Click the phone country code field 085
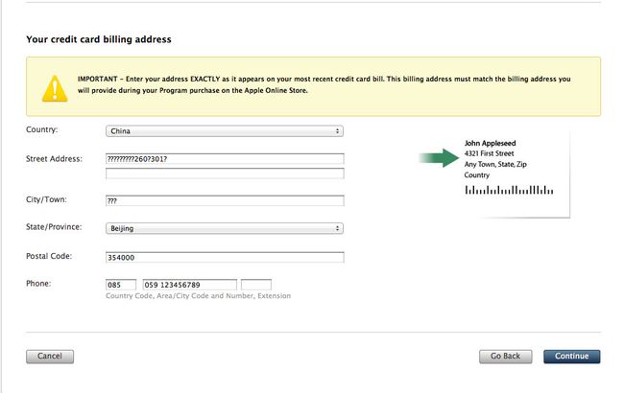Viewport: 624px width, 393px height. 121,285
